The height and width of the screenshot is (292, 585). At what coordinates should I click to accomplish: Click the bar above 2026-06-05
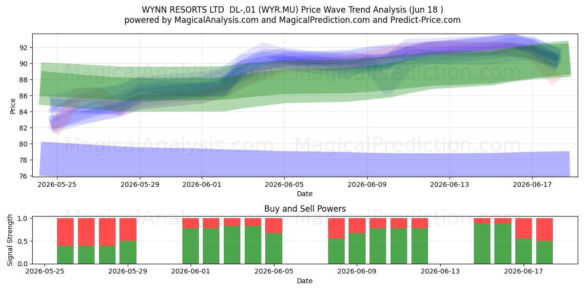click(273, 241)
